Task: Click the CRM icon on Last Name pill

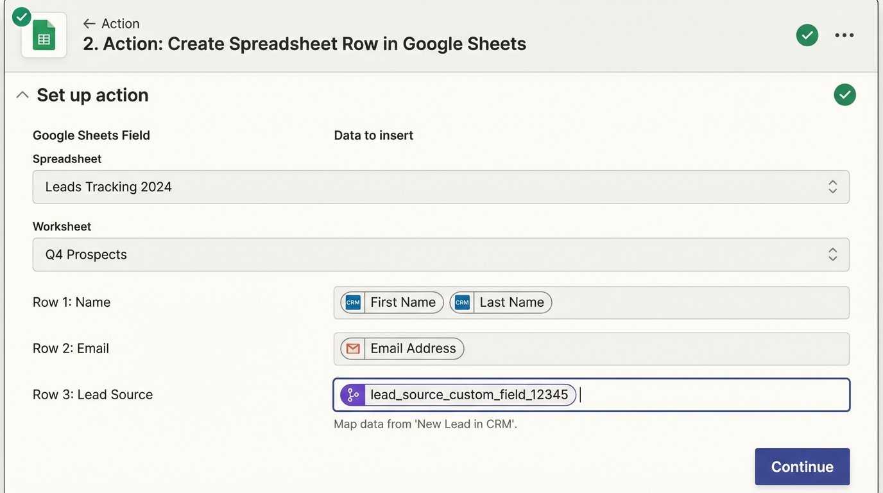Action: (462, 302)
